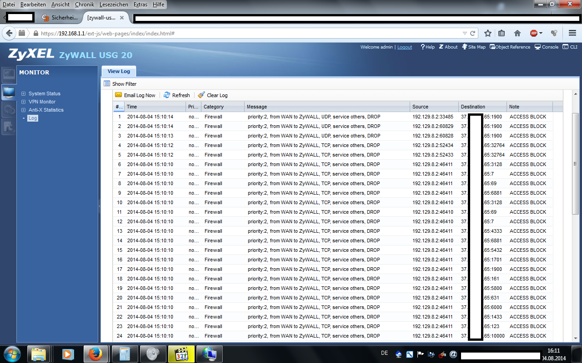Click the Adblock Plus ABP icon

pos(534,33)
